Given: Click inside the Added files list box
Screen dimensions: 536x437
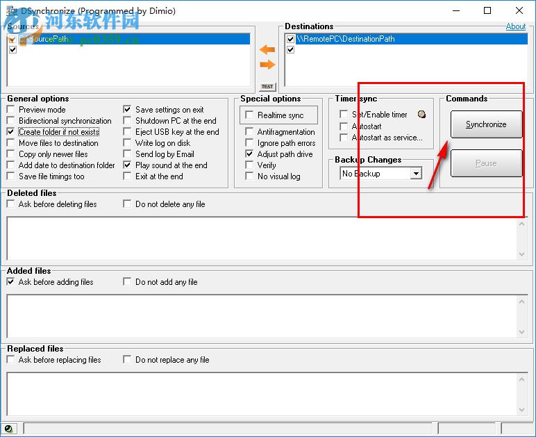Looking at the screenshot, I should (262, 317).
